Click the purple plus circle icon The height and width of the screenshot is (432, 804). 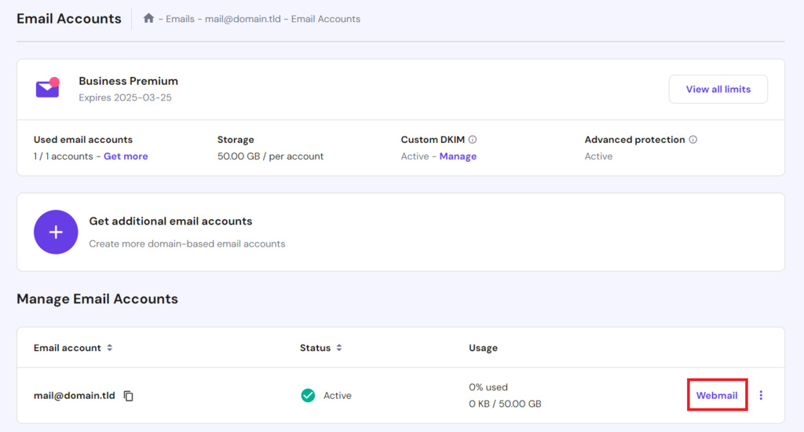click(x=56, y=232)
